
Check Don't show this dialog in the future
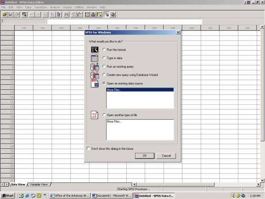pyautogui.click(x=88, y=149)
